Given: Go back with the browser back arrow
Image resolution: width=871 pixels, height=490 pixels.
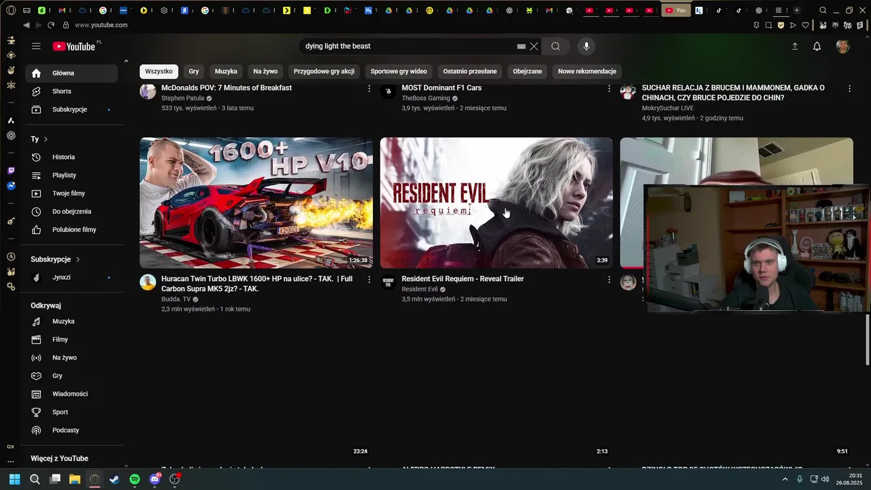Looking at the screenshot, I should point(26,25).
